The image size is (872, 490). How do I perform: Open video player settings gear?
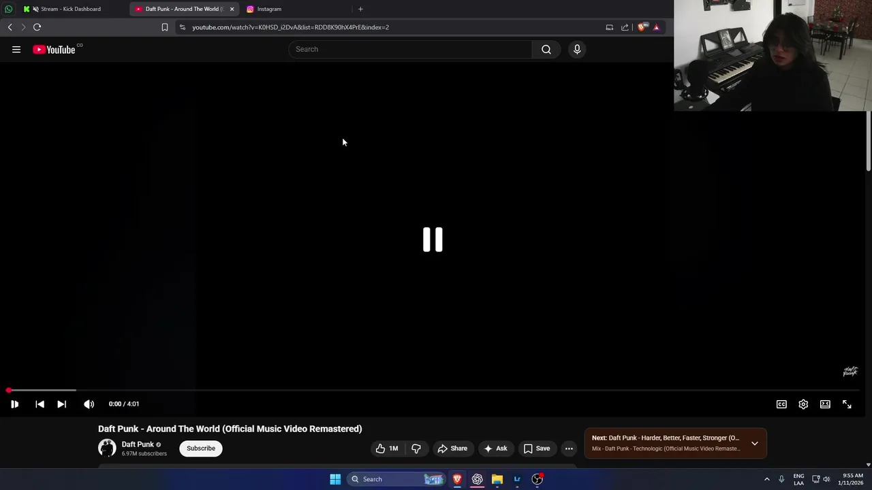(x=803, y=404)
